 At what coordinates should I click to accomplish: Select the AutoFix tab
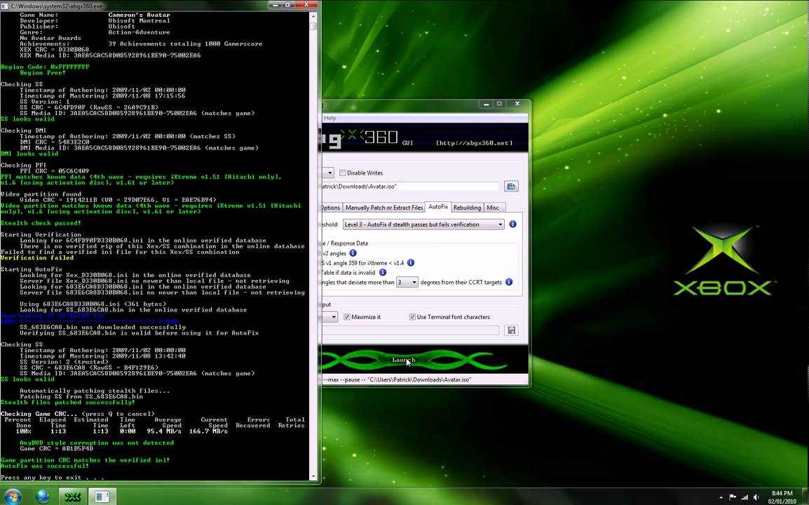coord(438,206)
